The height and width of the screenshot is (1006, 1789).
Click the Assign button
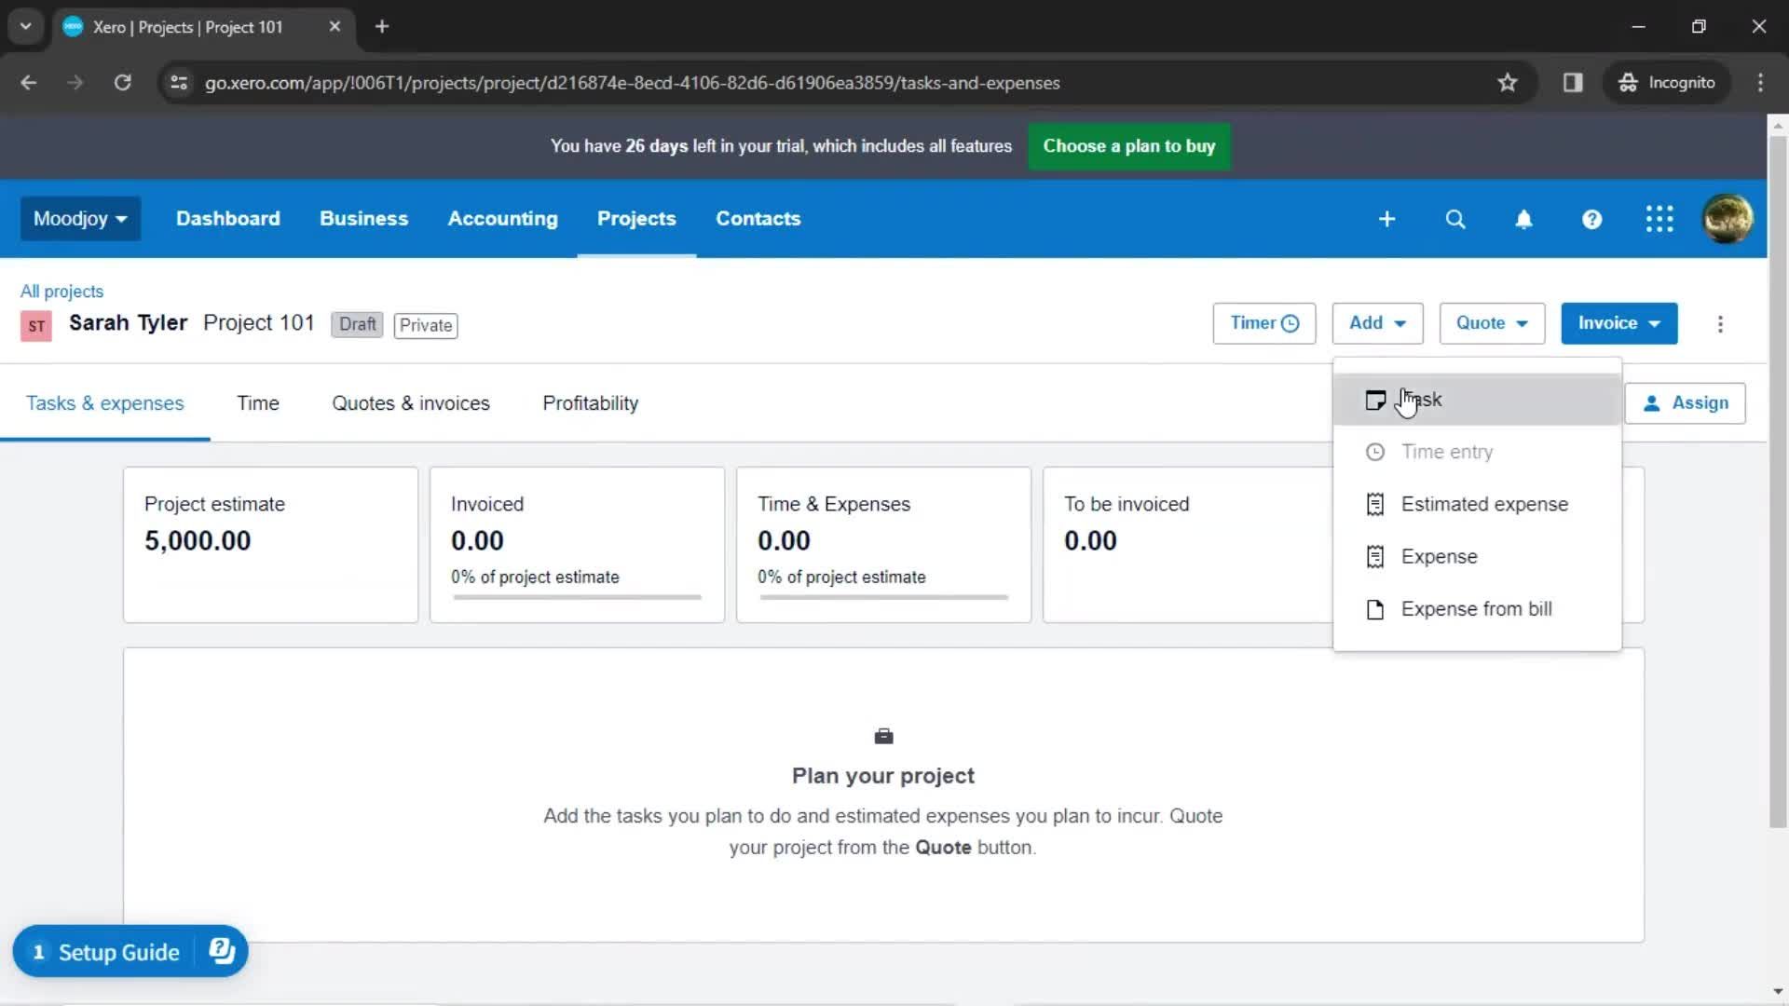[1686, 403]
